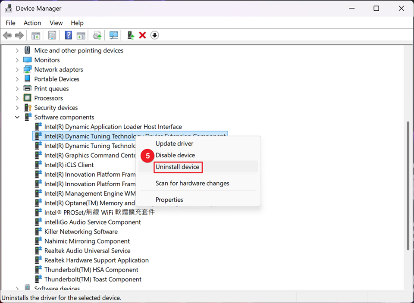This screenshot has height=303, width=414.
Task: Click the Show/Hide Console Tree toolbar icon
Action: 36,35
